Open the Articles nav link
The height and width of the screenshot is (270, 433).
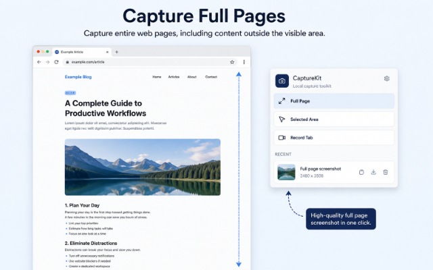[x=174, y=77]
